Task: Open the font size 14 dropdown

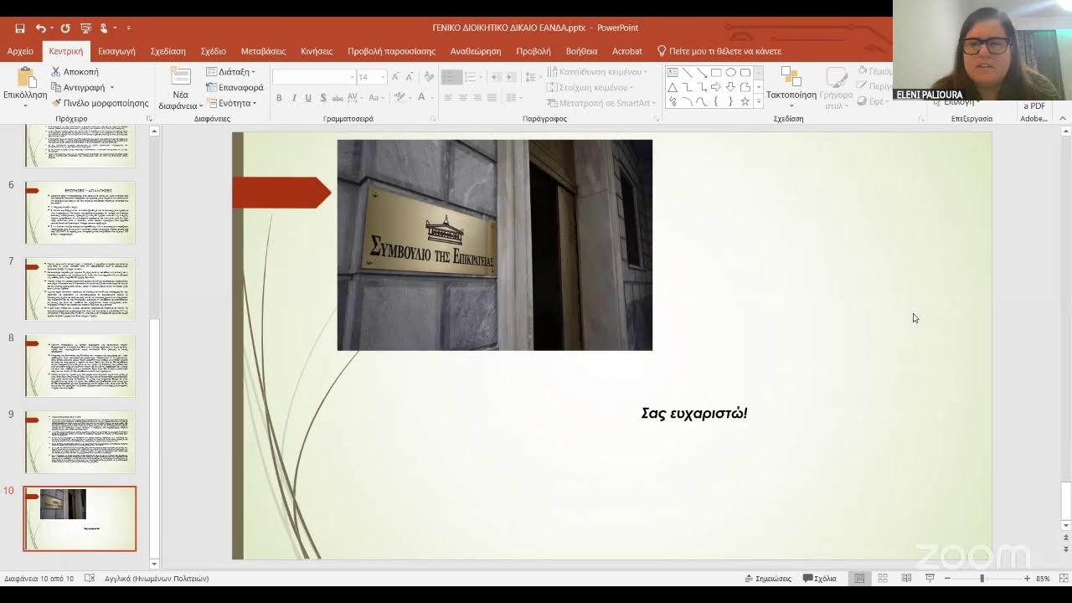Action: [x=383, y=77]
